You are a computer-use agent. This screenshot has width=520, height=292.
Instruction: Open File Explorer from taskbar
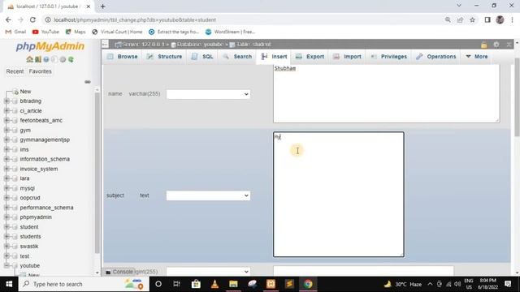pyautogui.click(x=233, y=284)
